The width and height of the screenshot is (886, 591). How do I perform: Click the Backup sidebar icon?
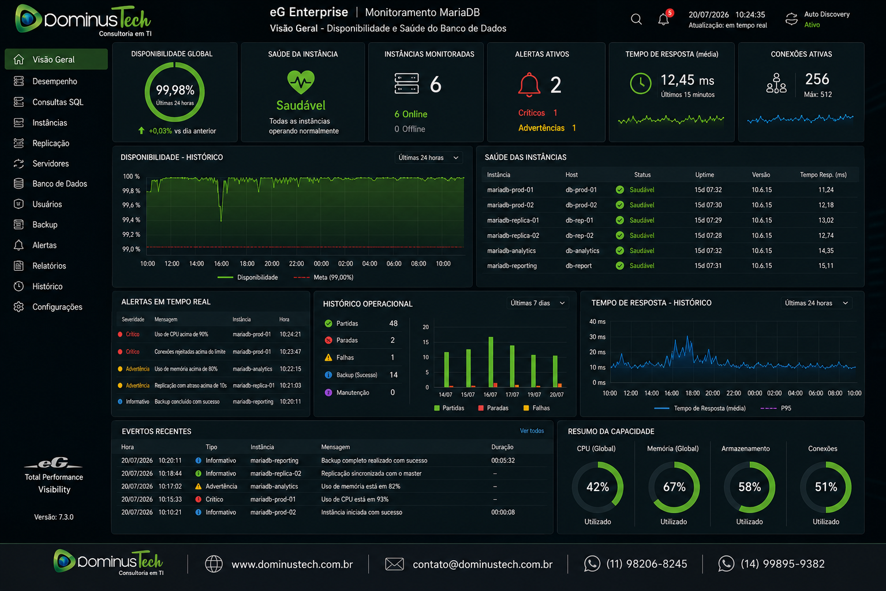(18, 225)
